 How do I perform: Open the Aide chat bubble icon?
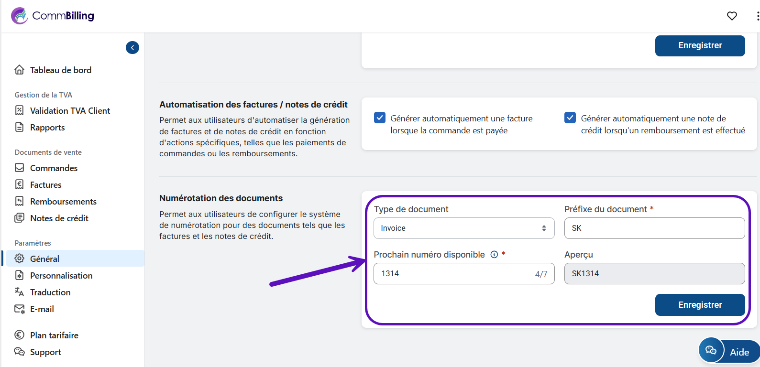711,351
